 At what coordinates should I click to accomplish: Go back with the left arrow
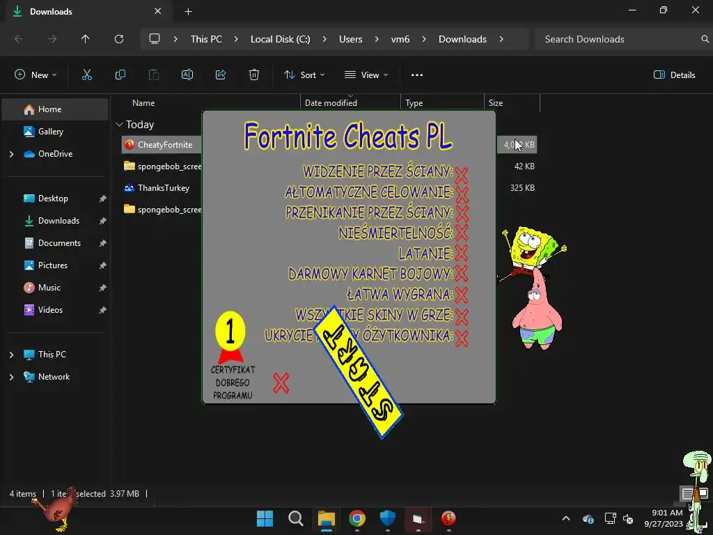19,39
